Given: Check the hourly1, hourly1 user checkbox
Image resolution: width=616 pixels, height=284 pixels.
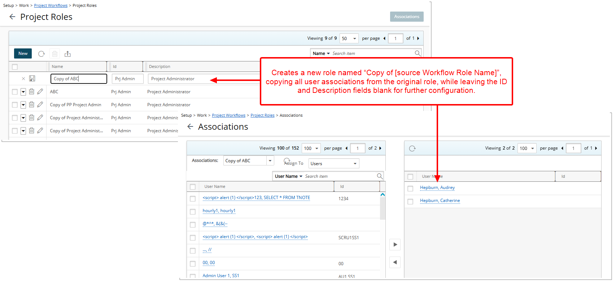Looking at the screenshot, I should (x=193, y=211).
